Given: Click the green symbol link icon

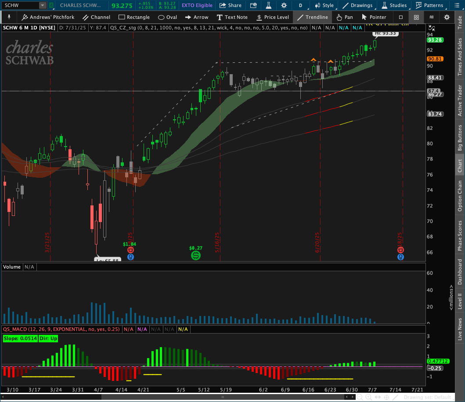Looking at the screenshot, I should (x=51, y=5).
